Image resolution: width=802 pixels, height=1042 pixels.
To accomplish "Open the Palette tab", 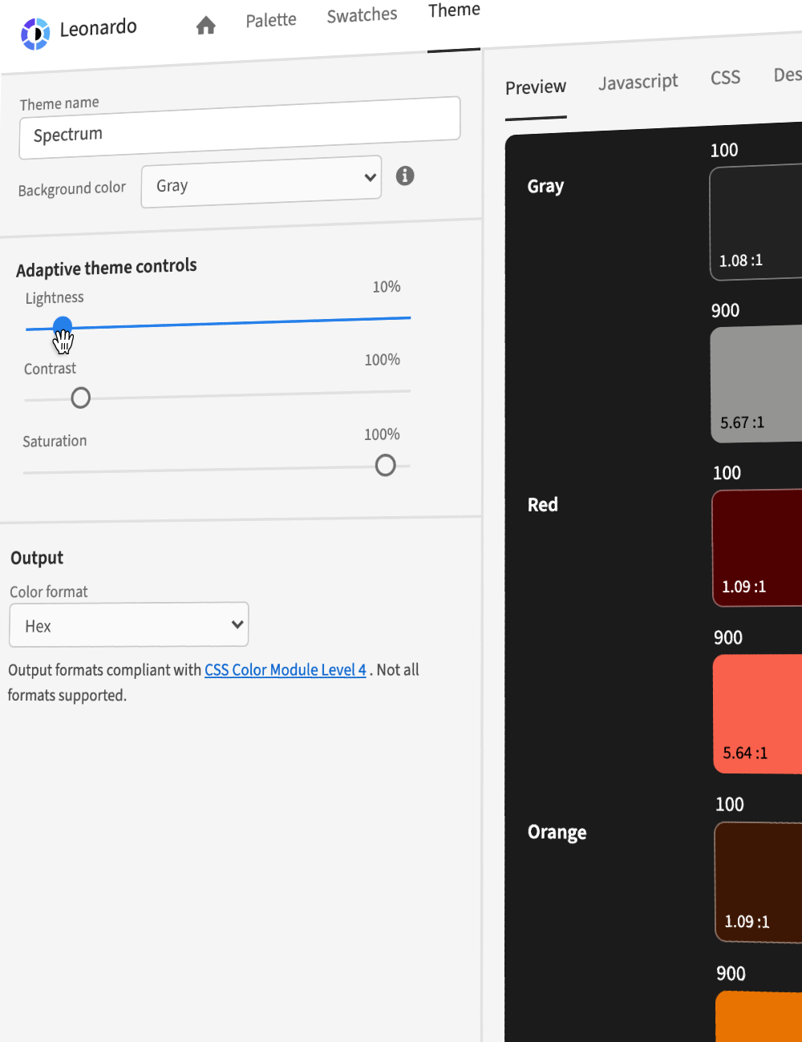I will tap(271, 20).
